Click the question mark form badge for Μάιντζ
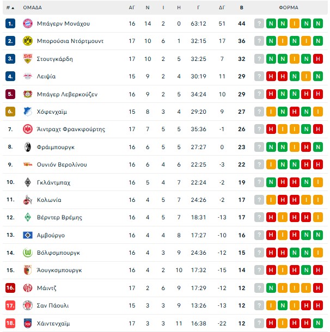Screen dimensions: 330x332 259,288
